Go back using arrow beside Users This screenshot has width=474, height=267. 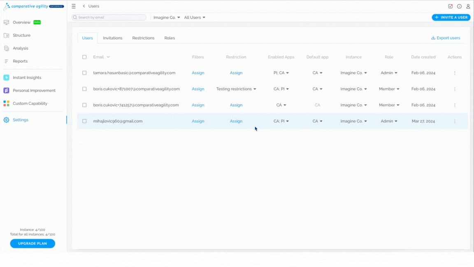point(84,6)
